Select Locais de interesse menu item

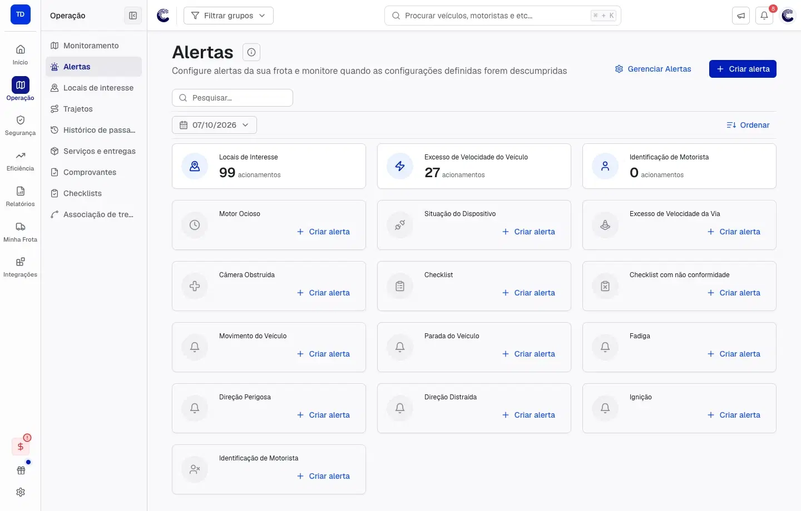[x=93, y=88]
